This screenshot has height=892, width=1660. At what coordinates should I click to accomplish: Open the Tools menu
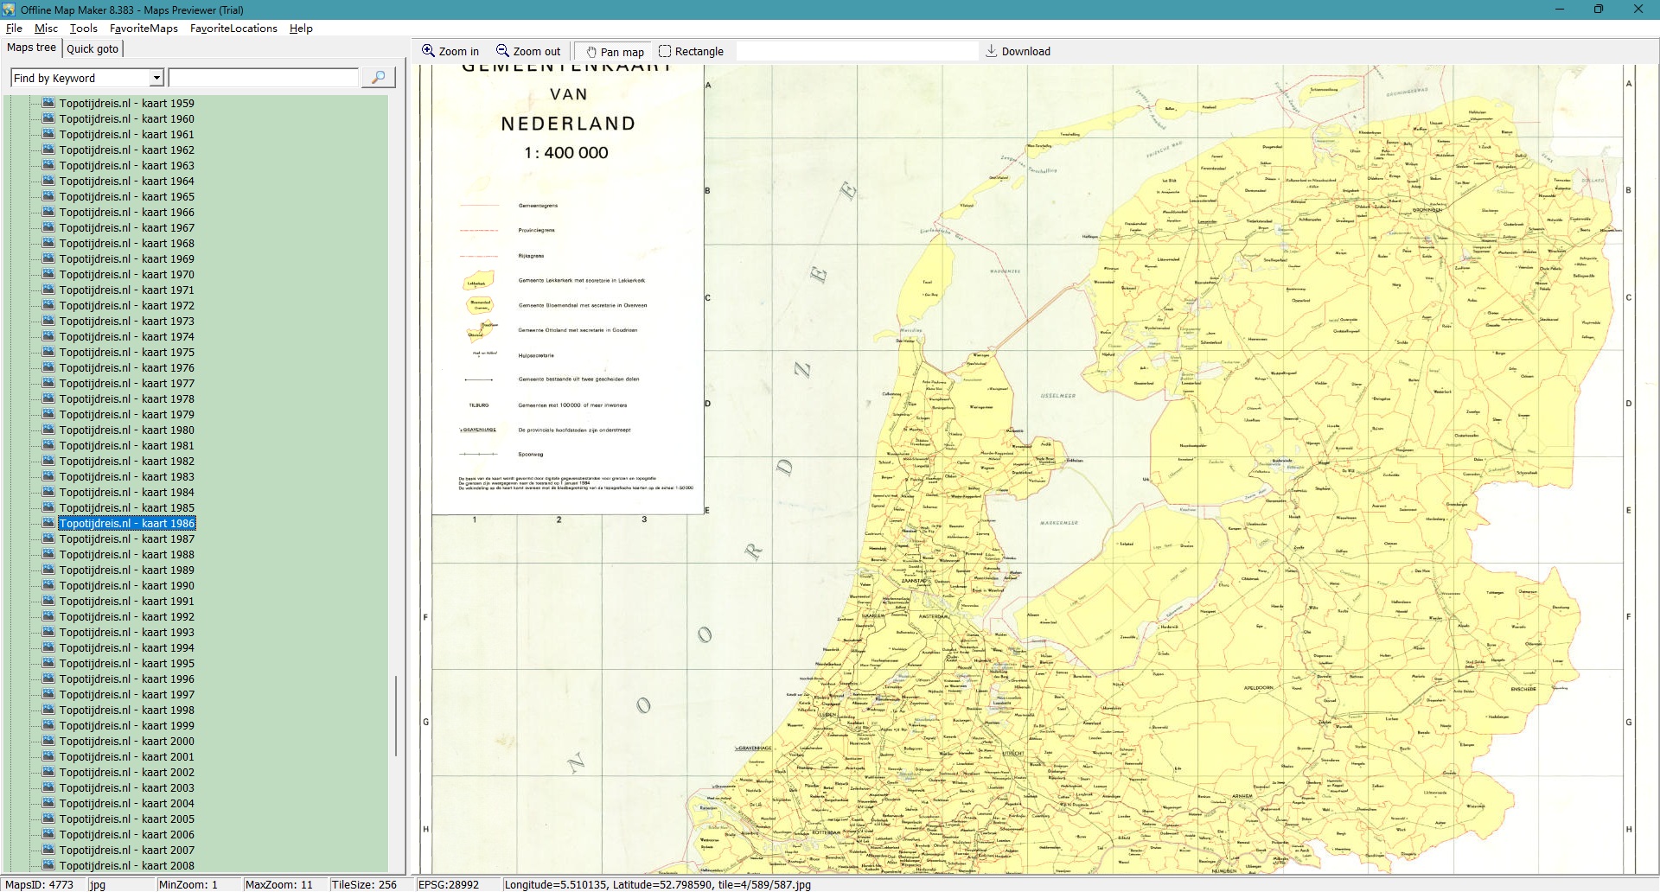pos(84,29)
